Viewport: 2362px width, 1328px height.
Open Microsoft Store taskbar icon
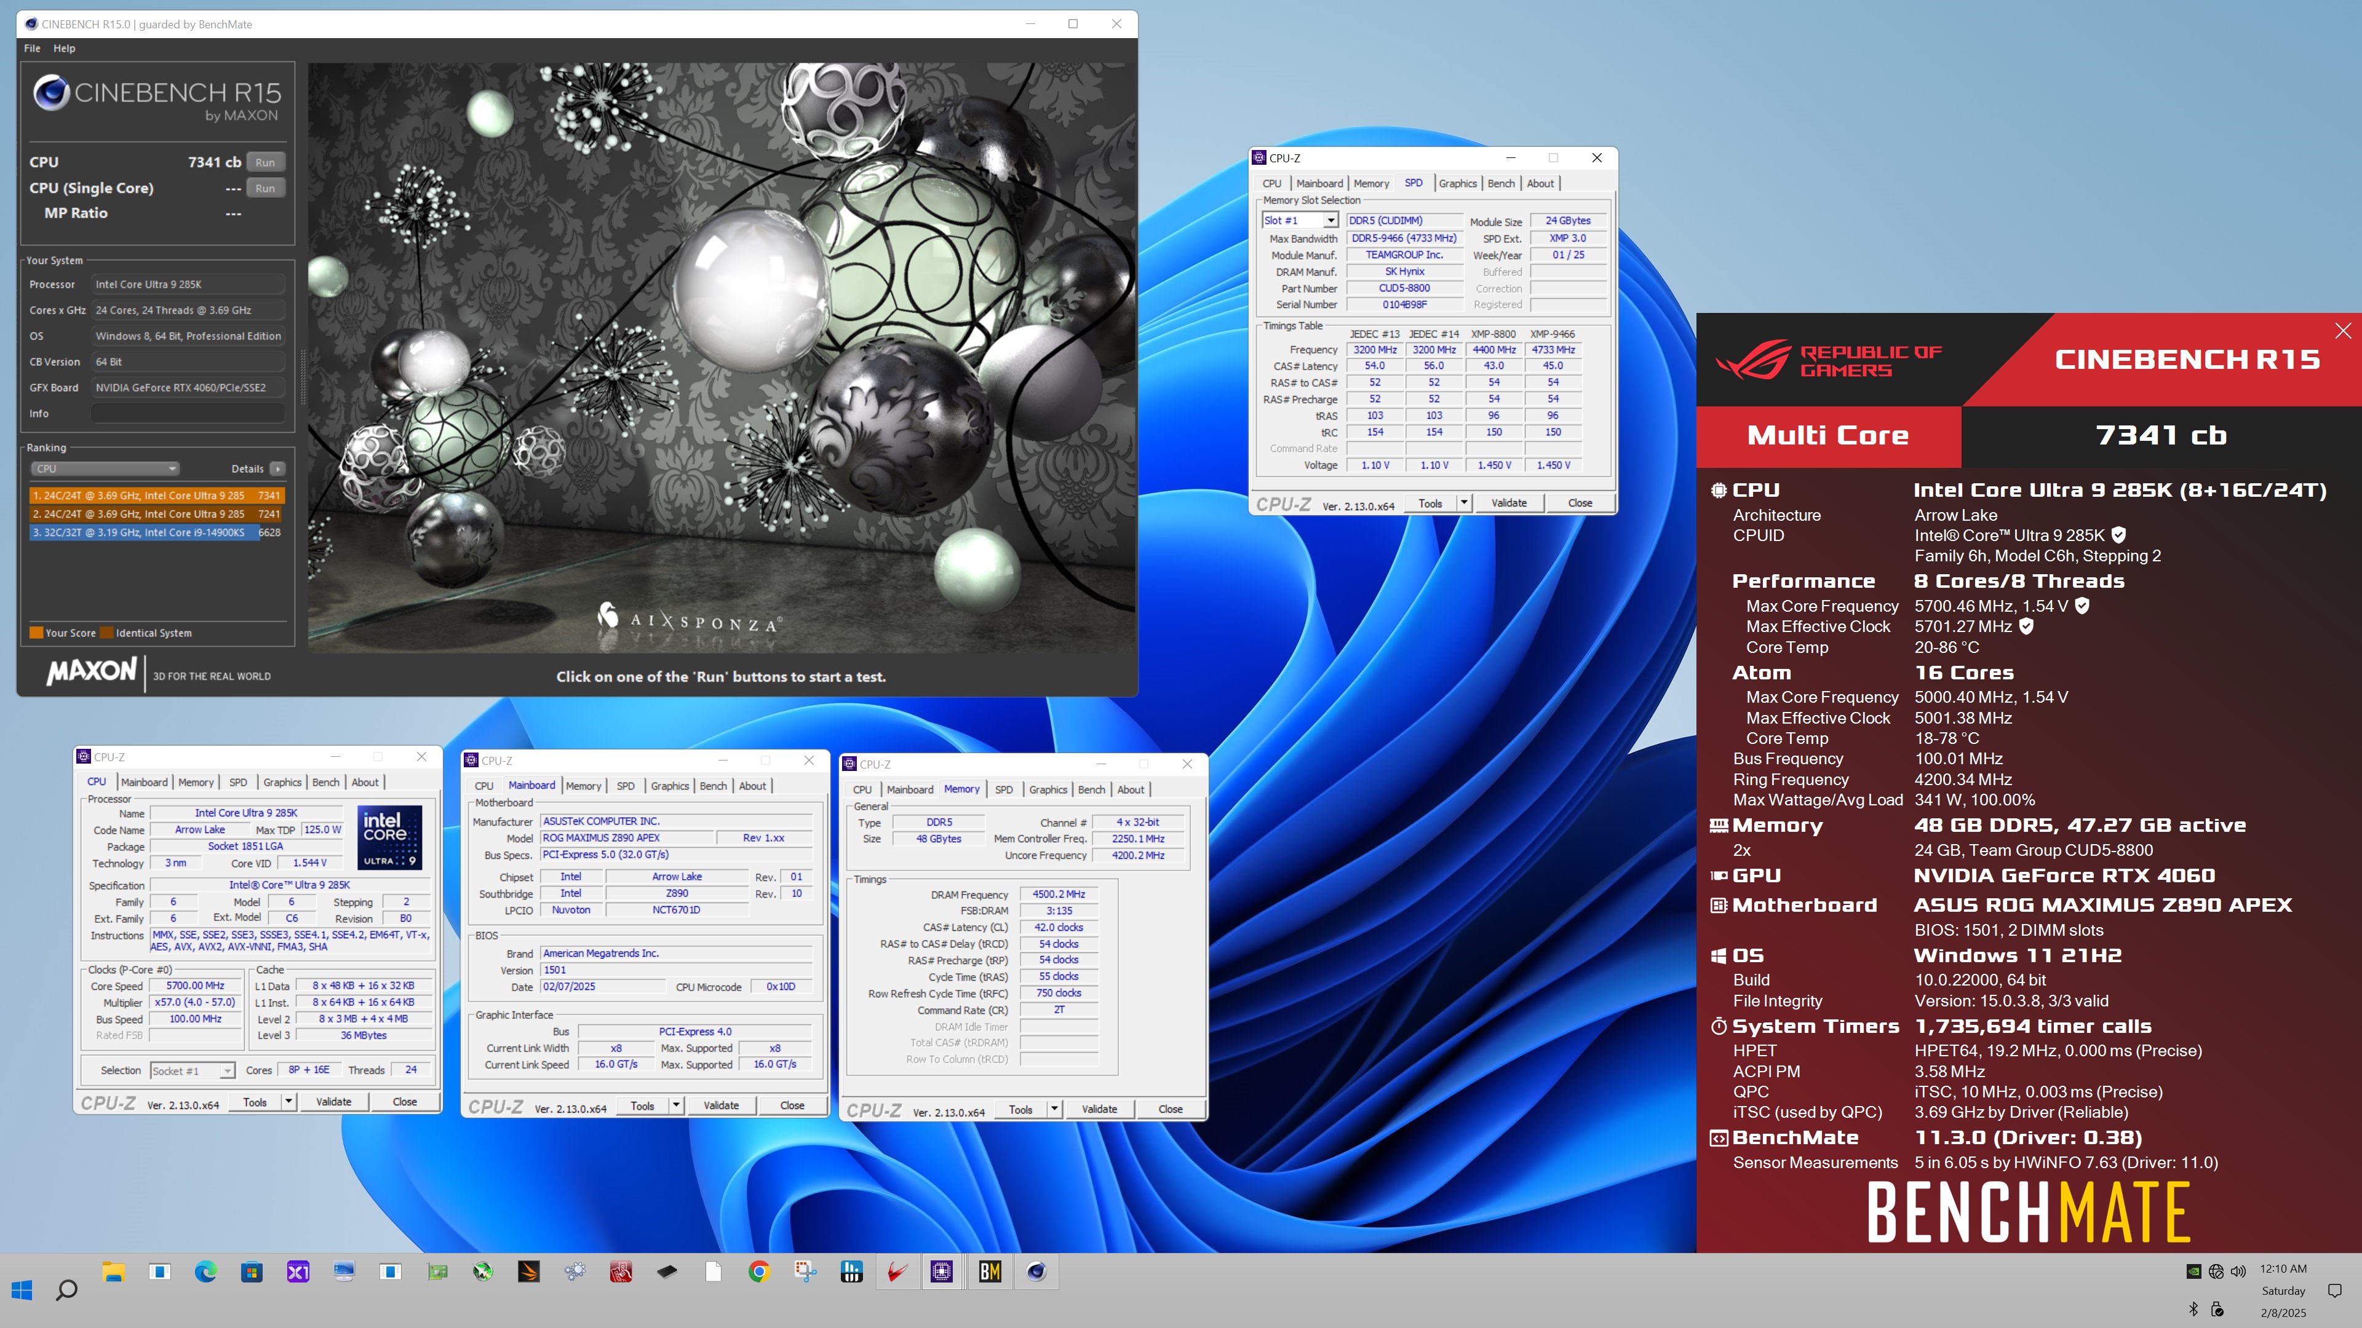tap(251, 1271)
